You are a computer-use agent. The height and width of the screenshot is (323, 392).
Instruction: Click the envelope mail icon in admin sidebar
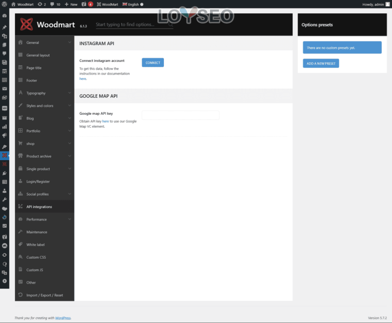4,88
